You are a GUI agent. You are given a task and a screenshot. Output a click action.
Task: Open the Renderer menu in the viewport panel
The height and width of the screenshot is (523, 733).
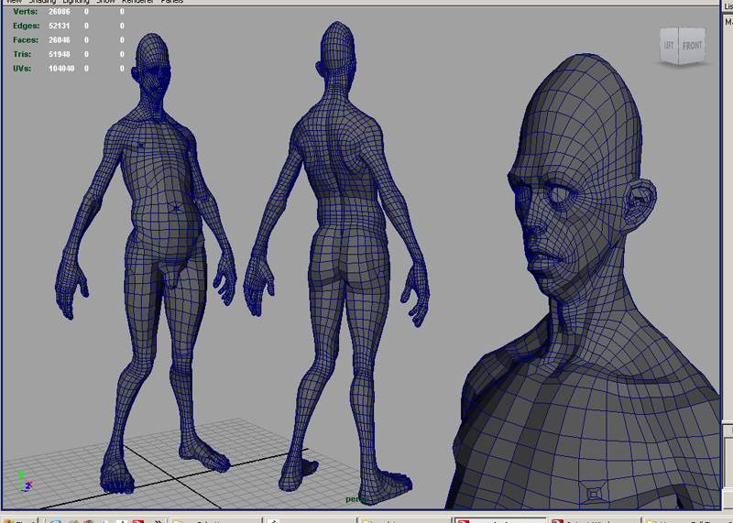point(137,2)
